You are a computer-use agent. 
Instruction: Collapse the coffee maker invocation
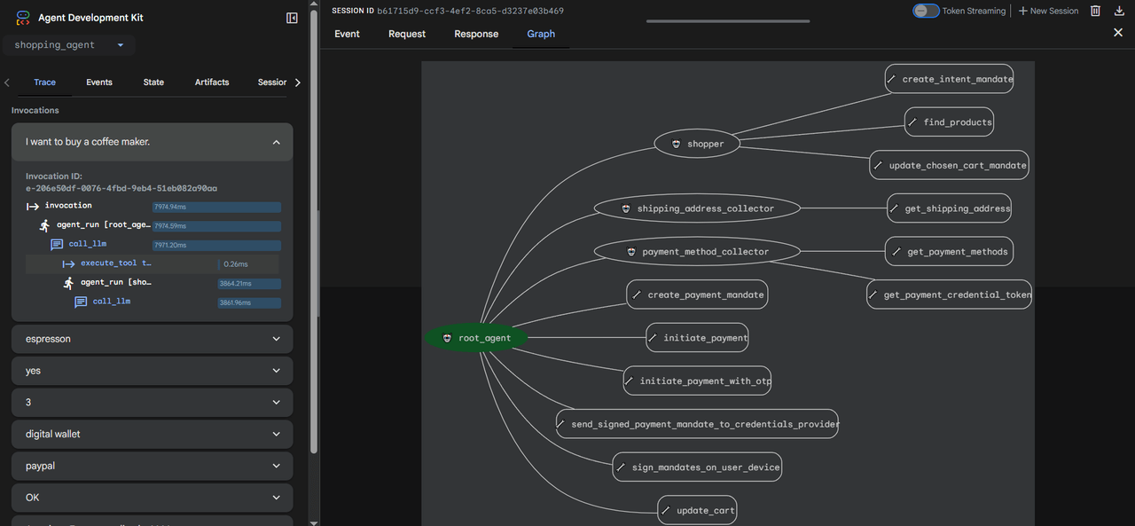click(x=276, y=142)
